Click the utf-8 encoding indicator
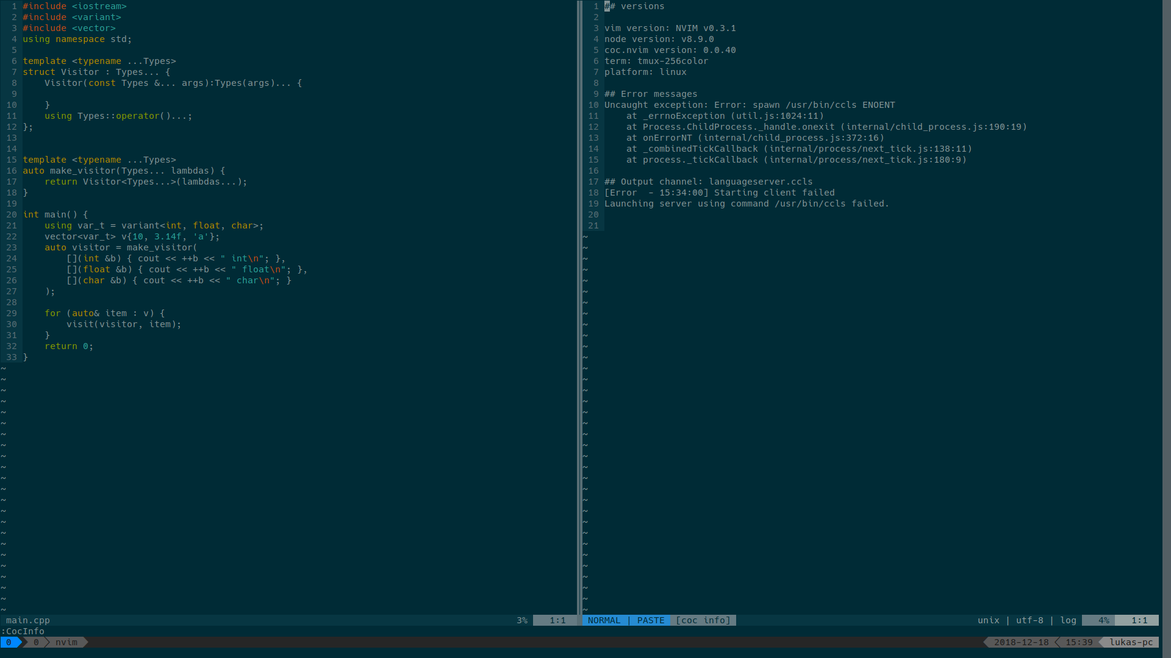This screenshot has width=1171, height=658. (x=1030, y=620)
